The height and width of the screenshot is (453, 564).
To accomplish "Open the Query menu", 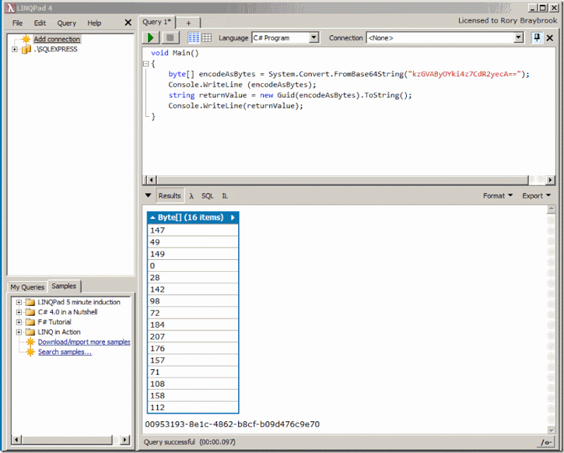I will pos(67,23).
